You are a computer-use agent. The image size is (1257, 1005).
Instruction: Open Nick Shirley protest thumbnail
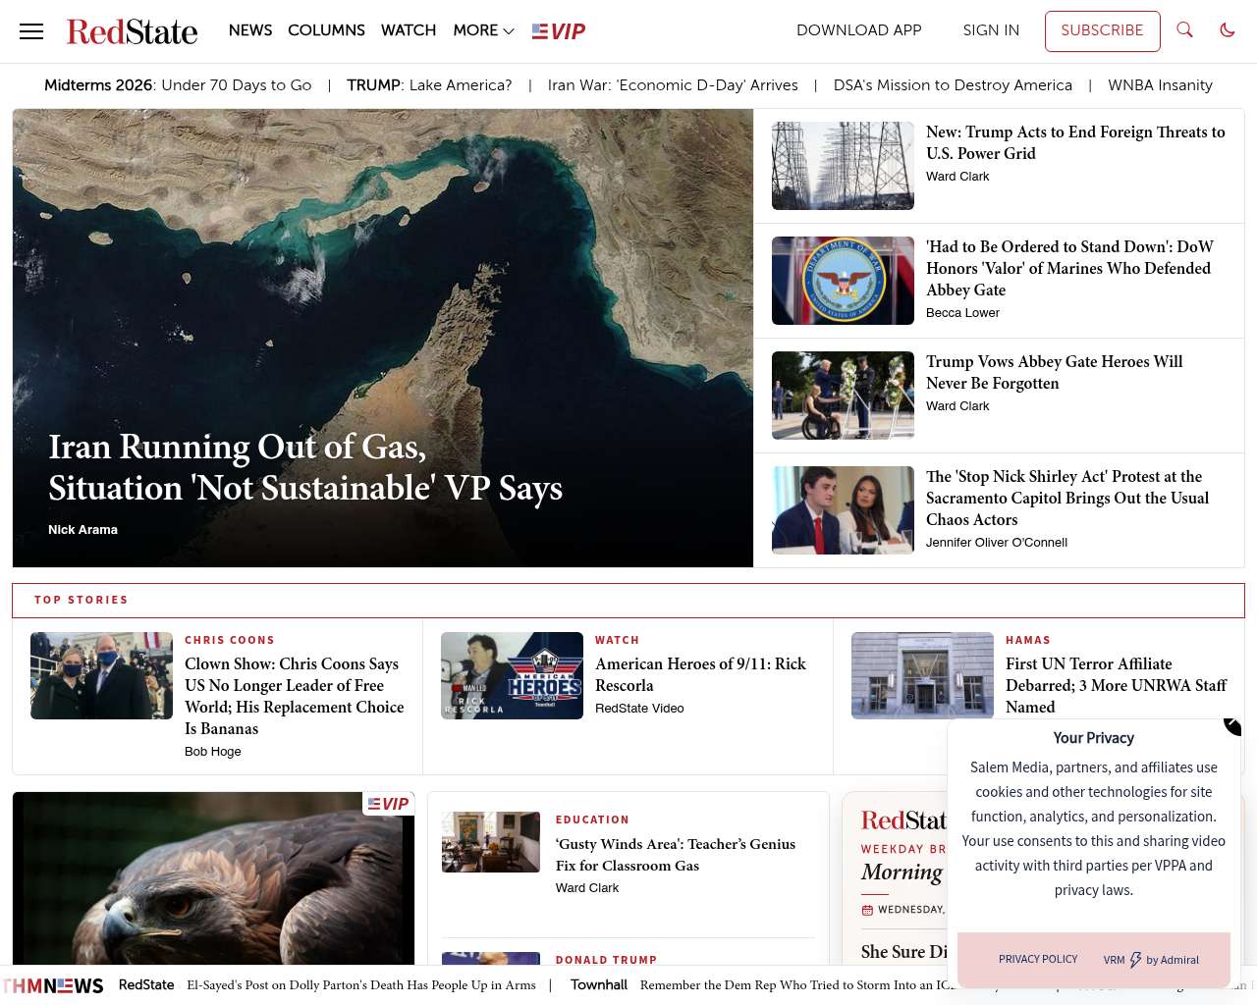tap(843, 510)
